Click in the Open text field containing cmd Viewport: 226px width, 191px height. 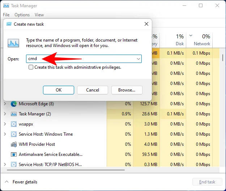[x=84, y=59]
